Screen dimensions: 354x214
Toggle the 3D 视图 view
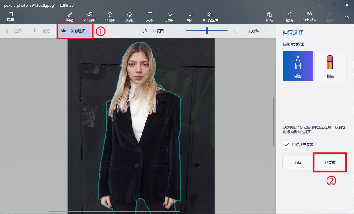[153, 31]
